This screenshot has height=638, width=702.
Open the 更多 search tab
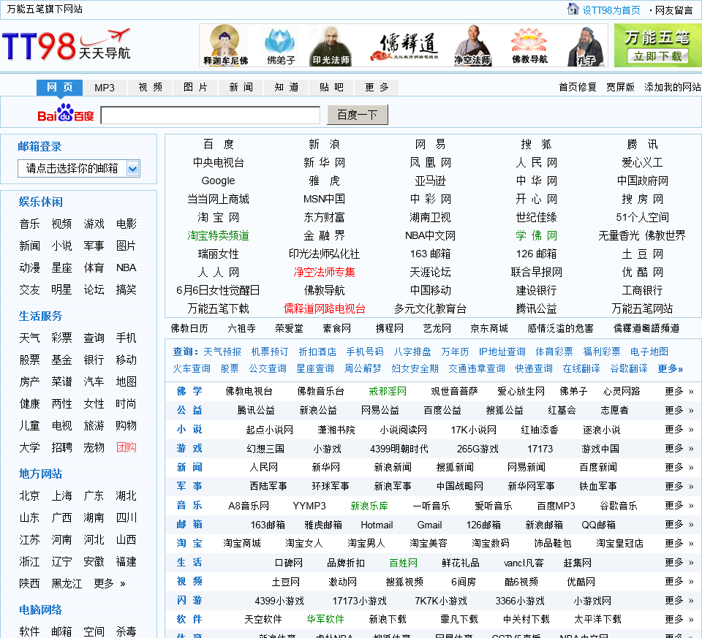pyautogui.click(x=377, y=87)
